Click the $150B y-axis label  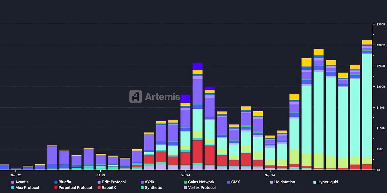click(381, 107)
